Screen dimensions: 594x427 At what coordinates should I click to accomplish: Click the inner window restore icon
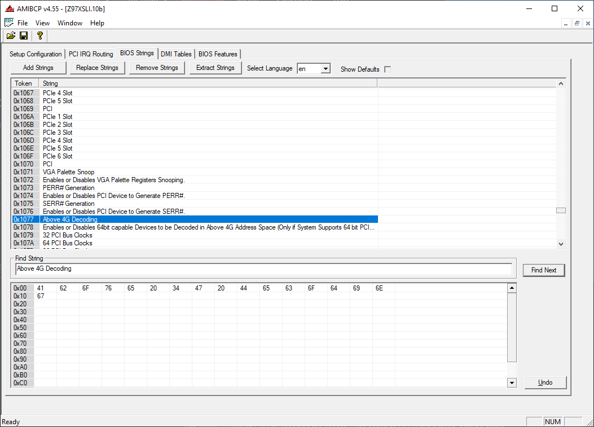point(577,23)
